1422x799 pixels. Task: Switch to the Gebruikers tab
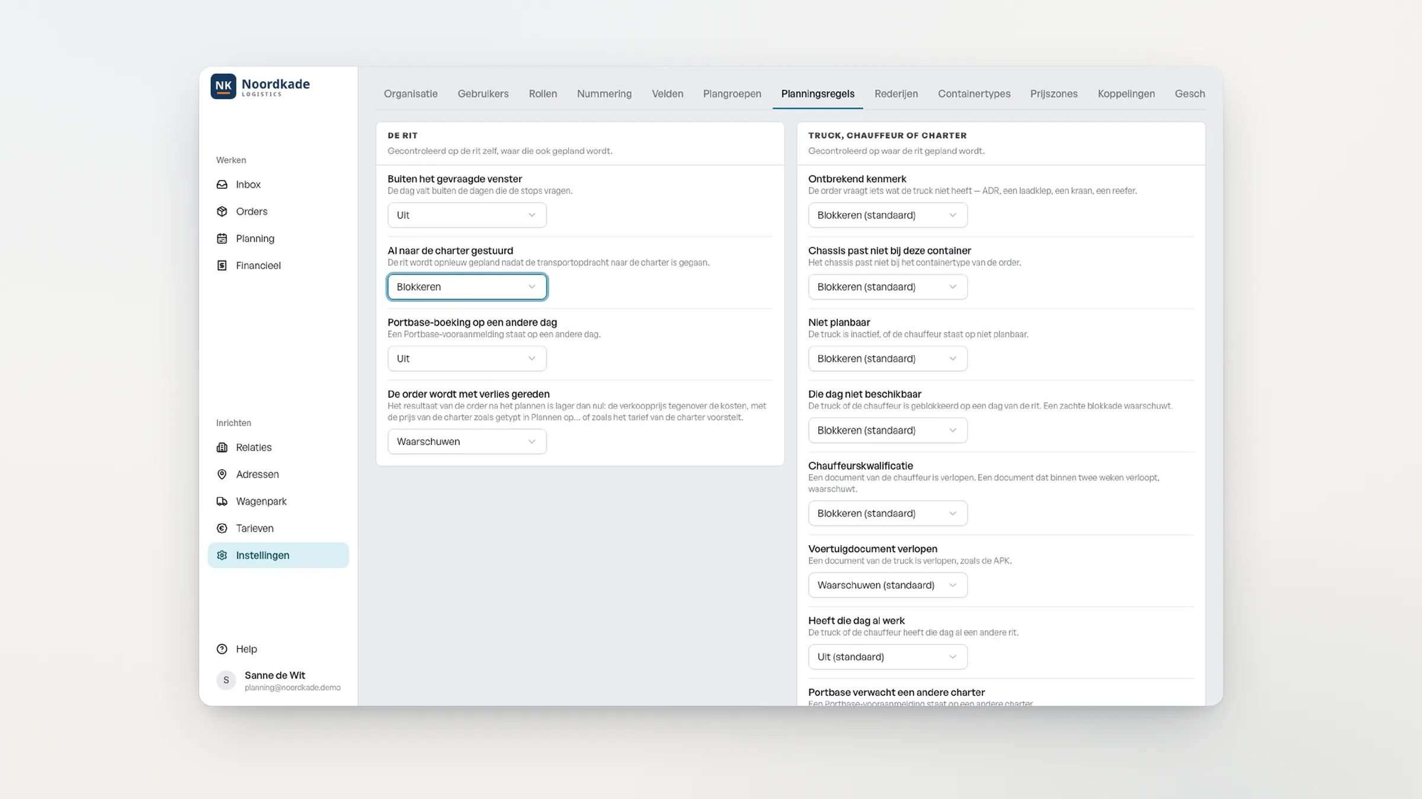coord(483,94)
